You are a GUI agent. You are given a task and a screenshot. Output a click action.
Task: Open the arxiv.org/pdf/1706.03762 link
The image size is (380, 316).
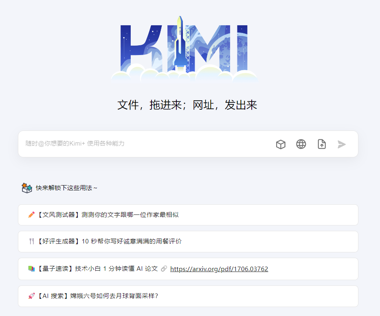tap(219, 269)
